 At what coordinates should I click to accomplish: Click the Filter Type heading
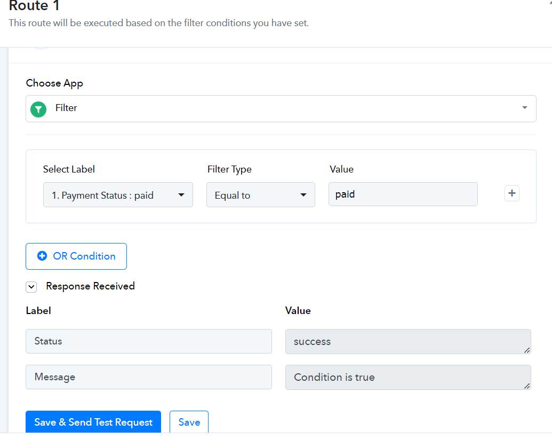229,169
